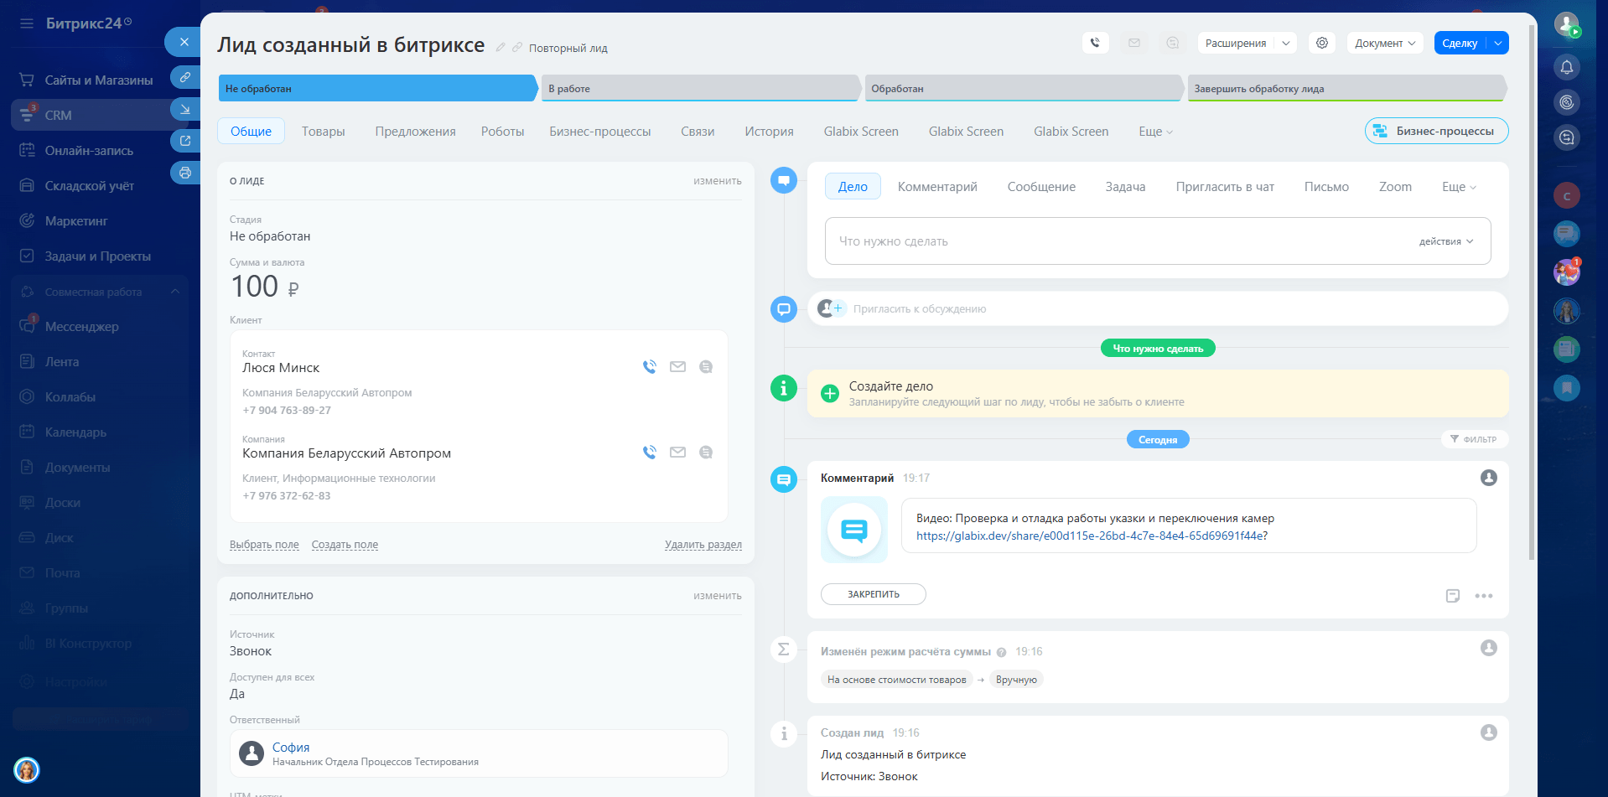Open the dropdown arrow next to "Сделку"
1608x797 pixels.
coord(1497,44)
